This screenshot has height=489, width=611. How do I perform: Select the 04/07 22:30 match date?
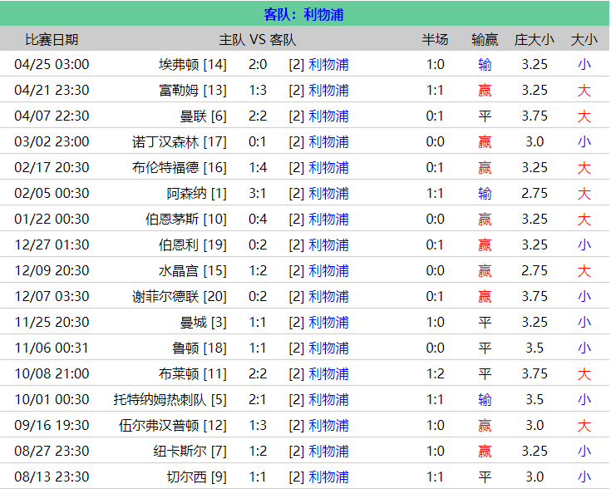coord(52,116)
